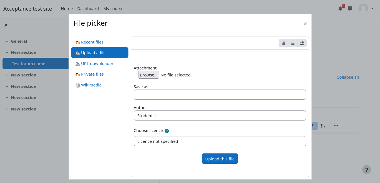Open the messaging chat icon
This screenshot has height=183, width=380.
point(350,8)
